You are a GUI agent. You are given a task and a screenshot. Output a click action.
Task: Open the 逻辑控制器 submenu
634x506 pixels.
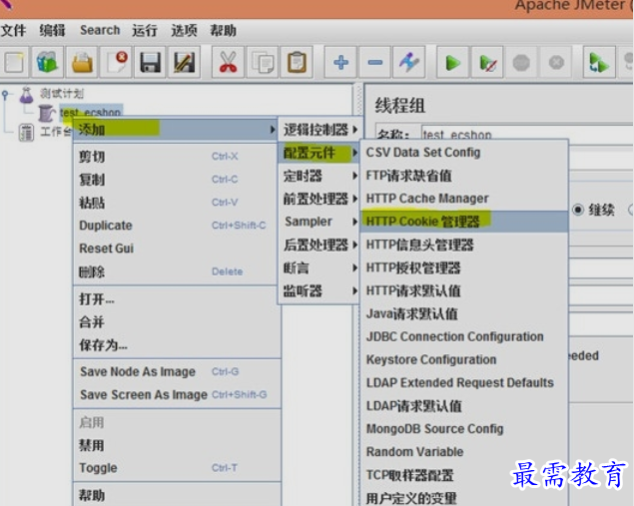[319, 130]
